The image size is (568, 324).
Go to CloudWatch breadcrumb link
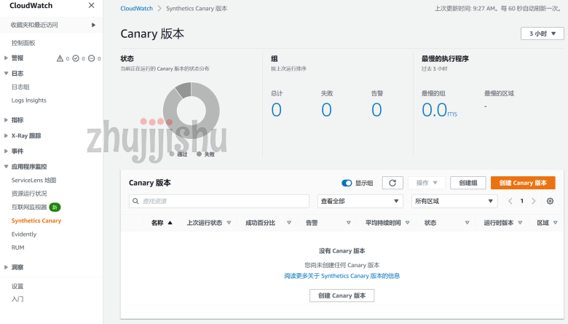[x=137, y=8]
